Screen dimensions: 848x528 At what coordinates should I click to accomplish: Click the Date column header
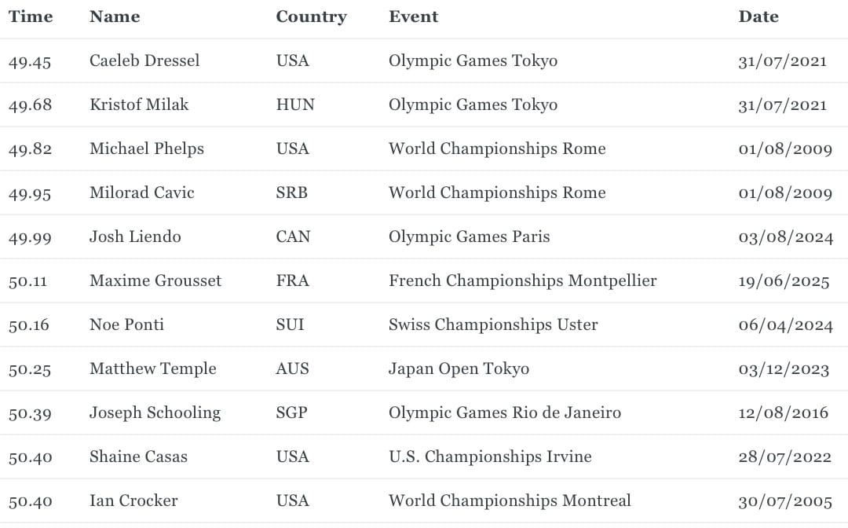pos(758,16)
